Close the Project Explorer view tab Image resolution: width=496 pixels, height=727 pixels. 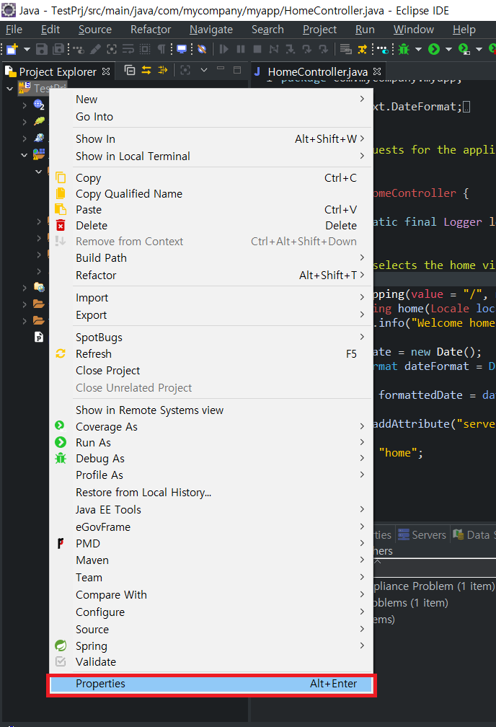(x=106, y=71)
